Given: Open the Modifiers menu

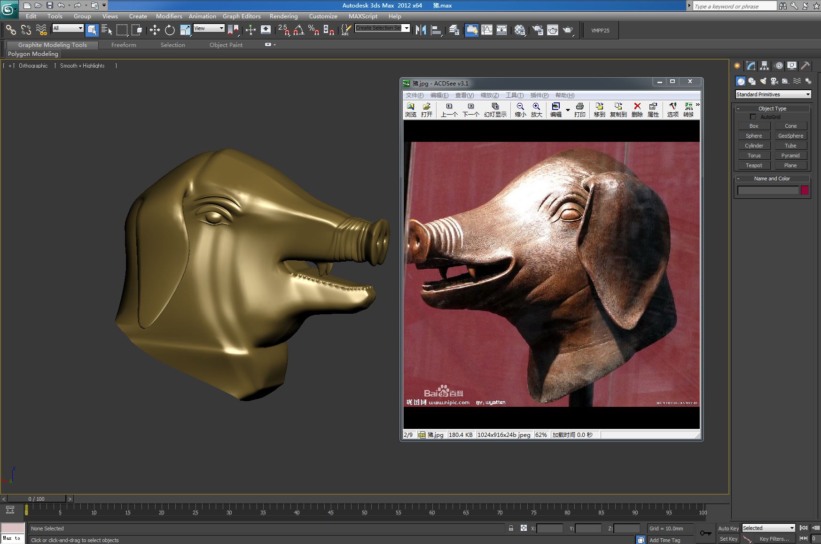Looking at the screenshot, I should pyautogui.click(x=169, y=16).
